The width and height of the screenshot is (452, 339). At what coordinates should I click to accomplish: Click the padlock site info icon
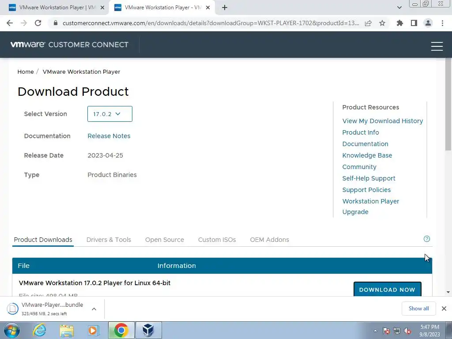point(56,23)
